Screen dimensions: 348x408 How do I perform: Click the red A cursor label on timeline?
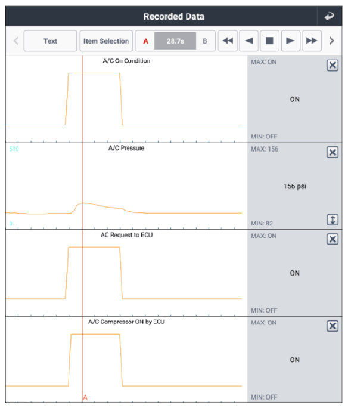coord(85,397)
